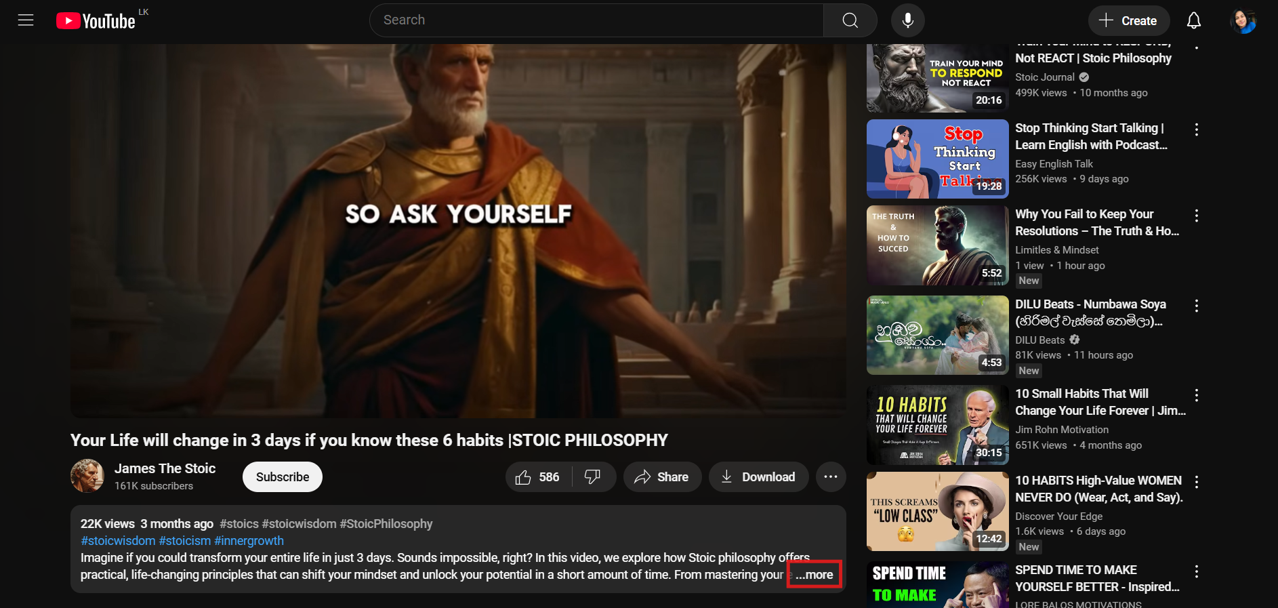The image size is (1278, 608).
Task: Share this video
Action: tap(662, 477)
